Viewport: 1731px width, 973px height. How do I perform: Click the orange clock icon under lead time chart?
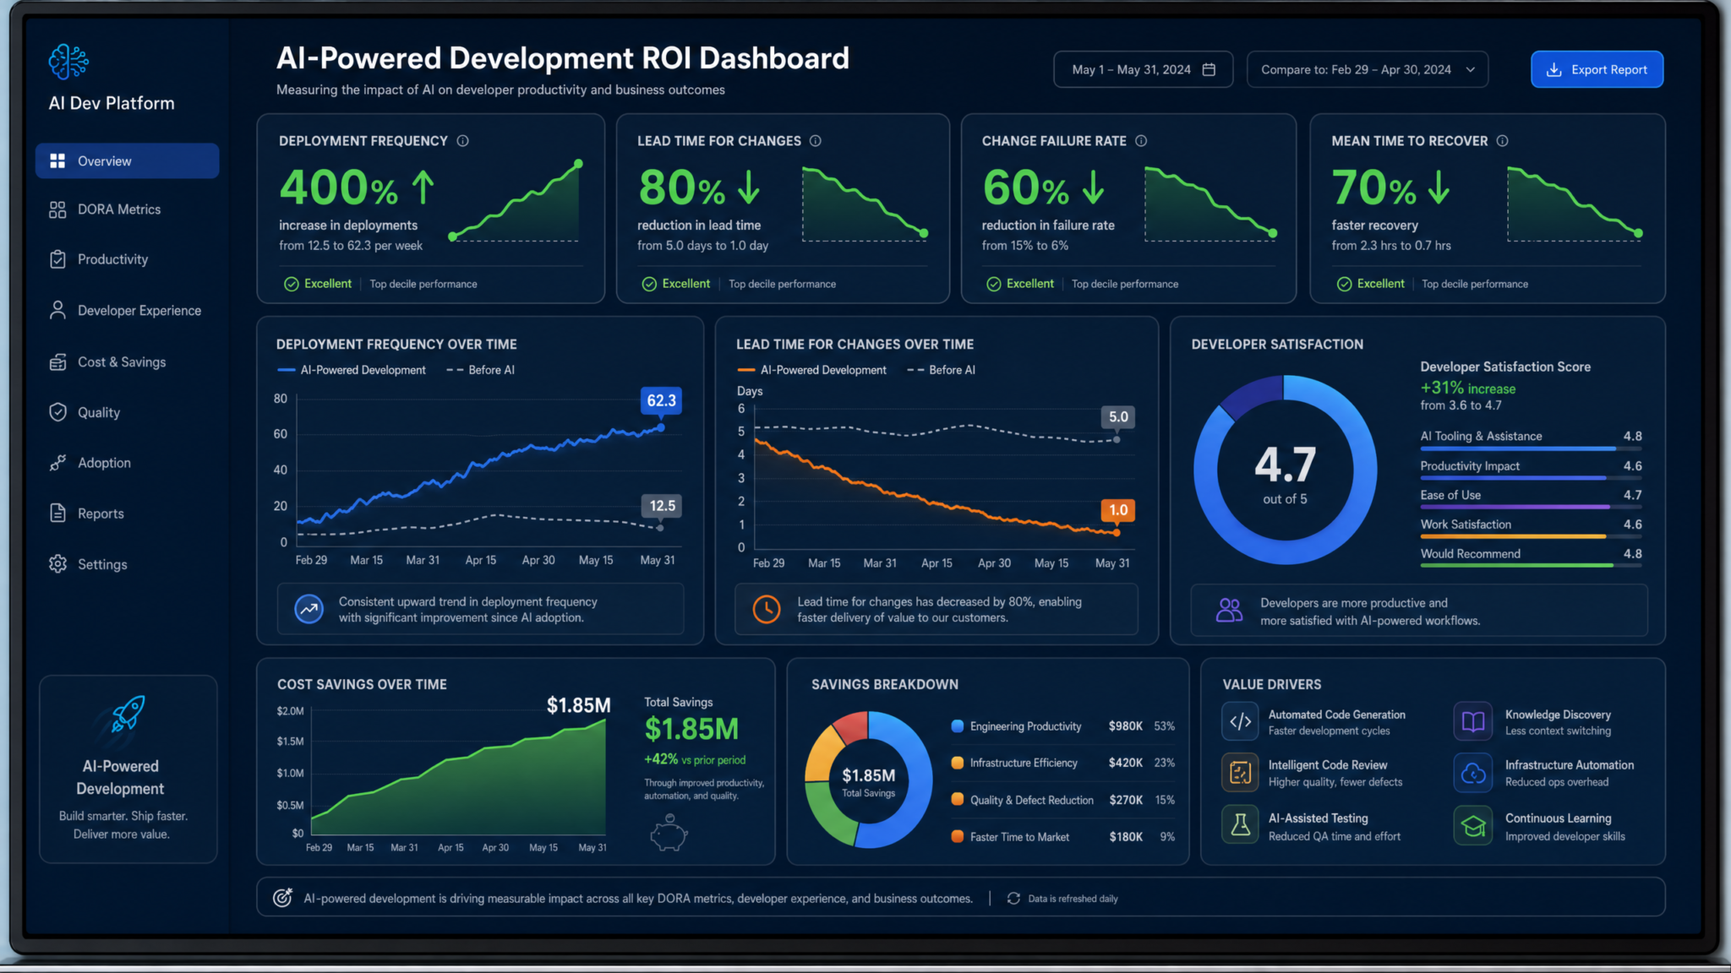[767, 609]
